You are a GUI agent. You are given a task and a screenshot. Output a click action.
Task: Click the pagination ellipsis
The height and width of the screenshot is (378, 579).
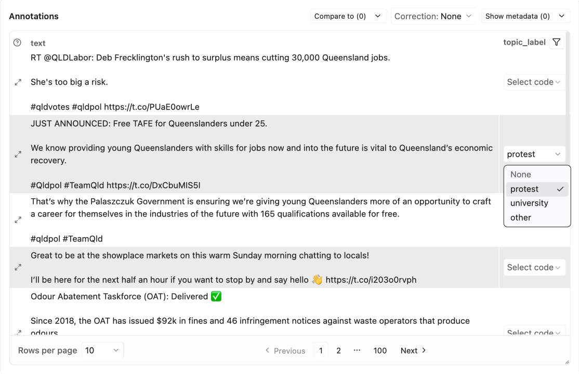(x=357, y=350)
